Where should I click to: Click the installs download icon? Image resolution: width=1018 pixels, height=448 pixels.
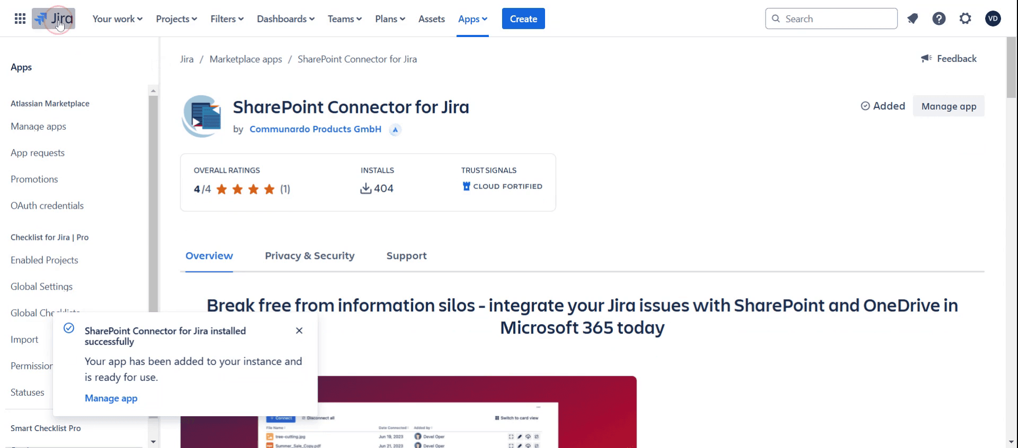366,189
